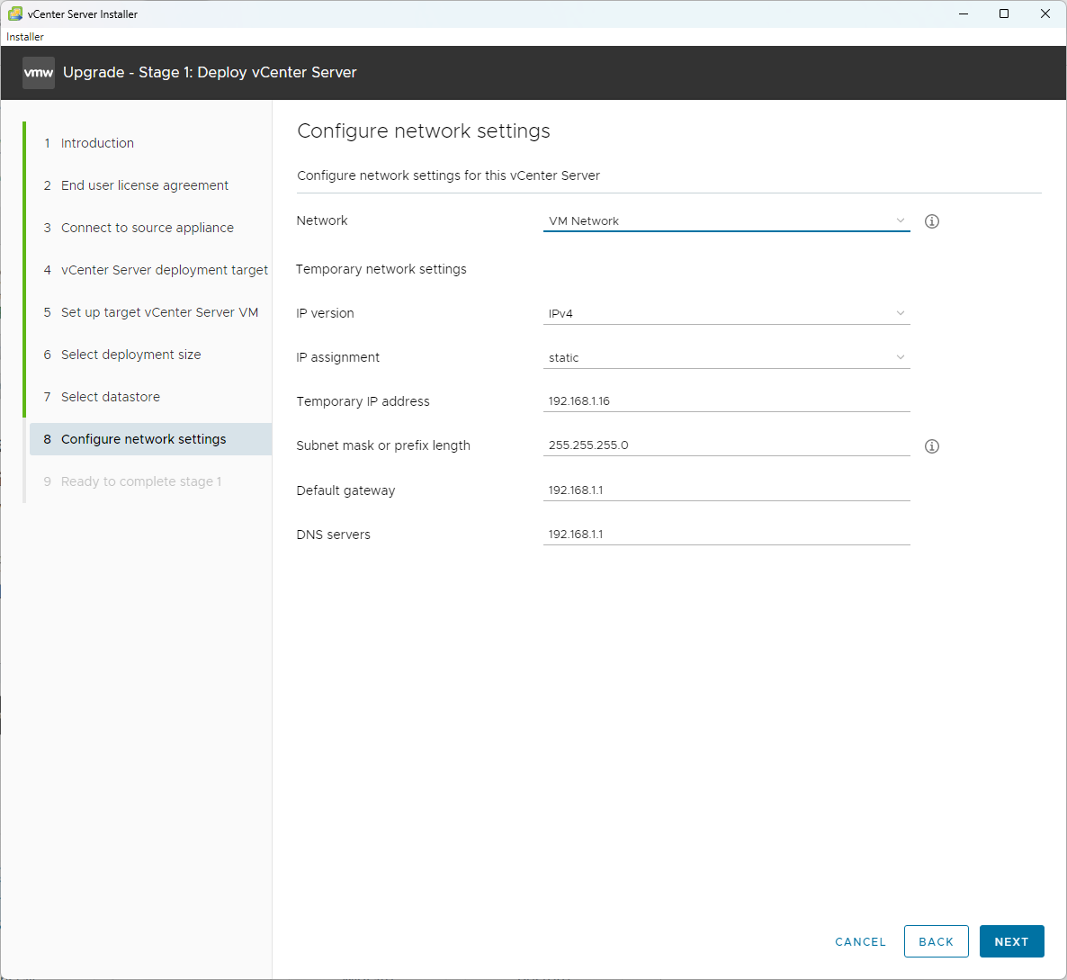Click the info icon next to Subnet mask field

click(x=931, y=445)
